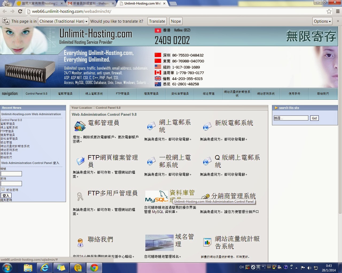Screen dimensions: 342x273
Task: Open 使用手冊 in the navigation bar
Action: pyautogui.click(x=294, y=94)
